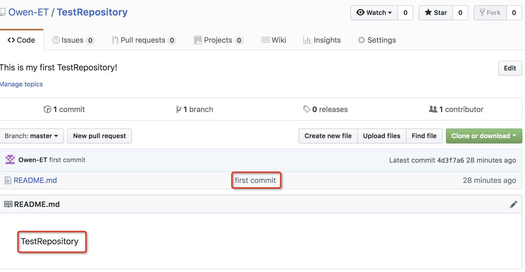Star this repository
525x272 pixels.
click(x=436, y=13)
